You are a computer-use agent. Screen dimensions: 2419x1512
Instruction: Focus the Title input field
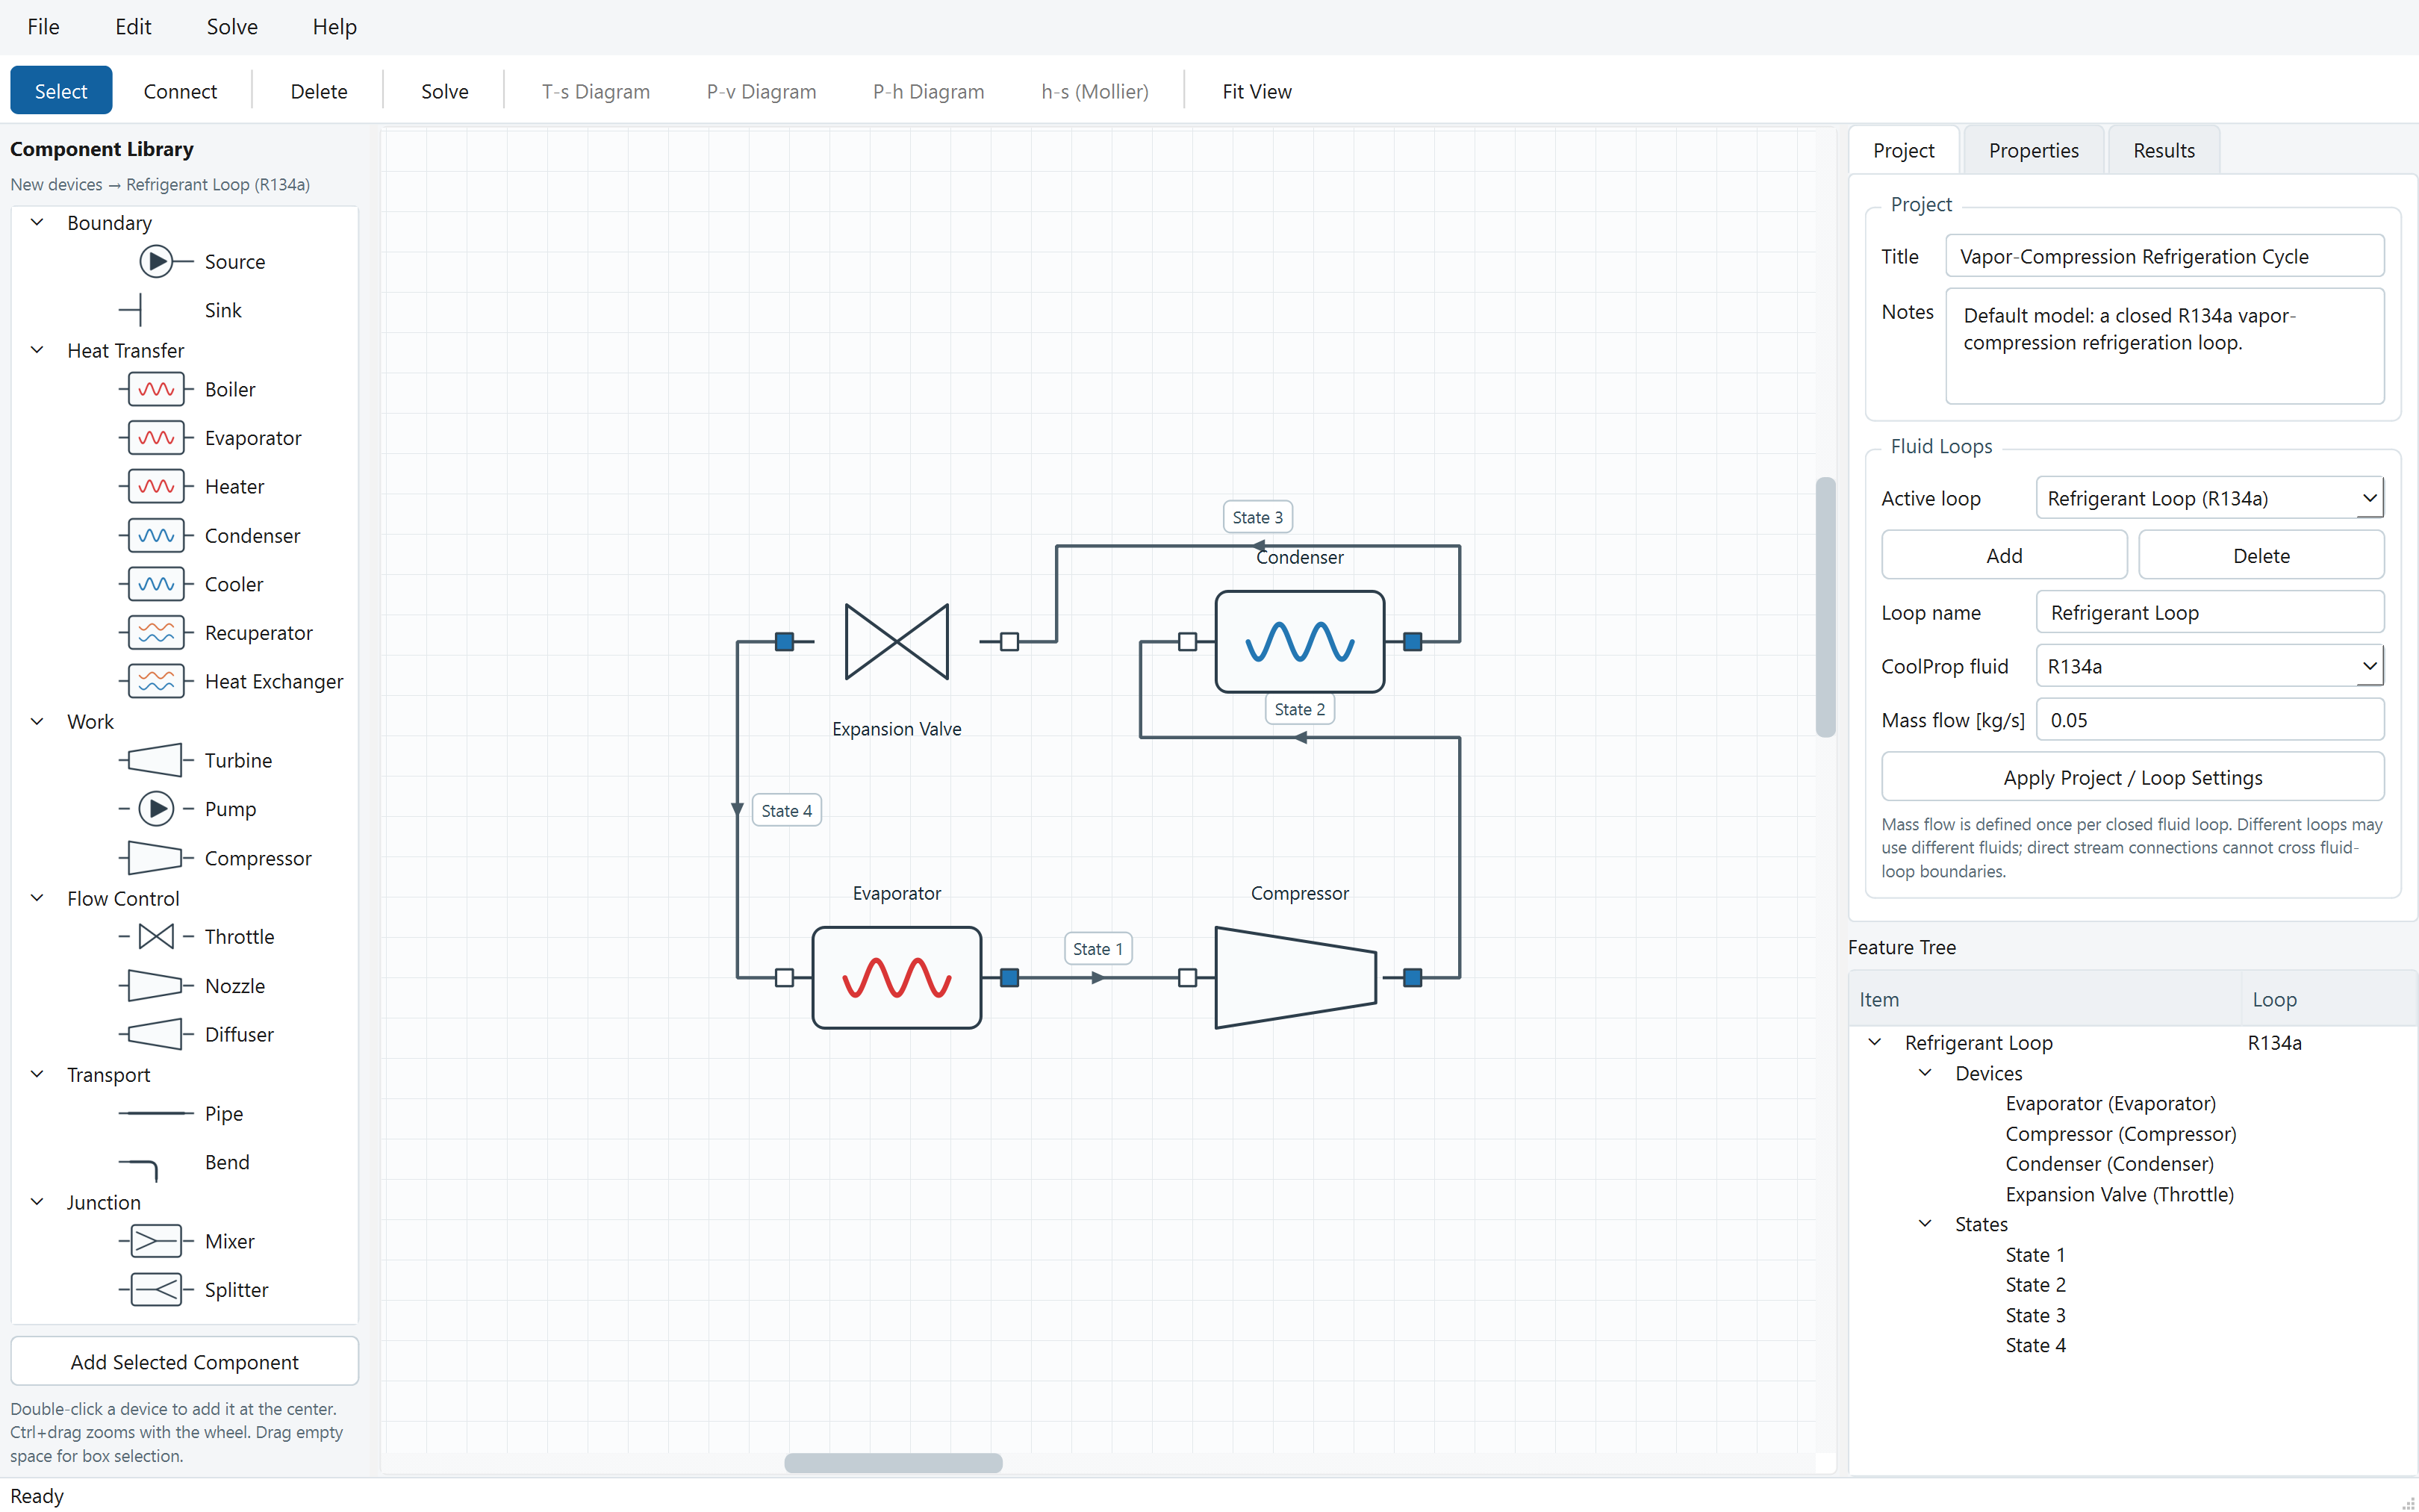pos(2164,256)
